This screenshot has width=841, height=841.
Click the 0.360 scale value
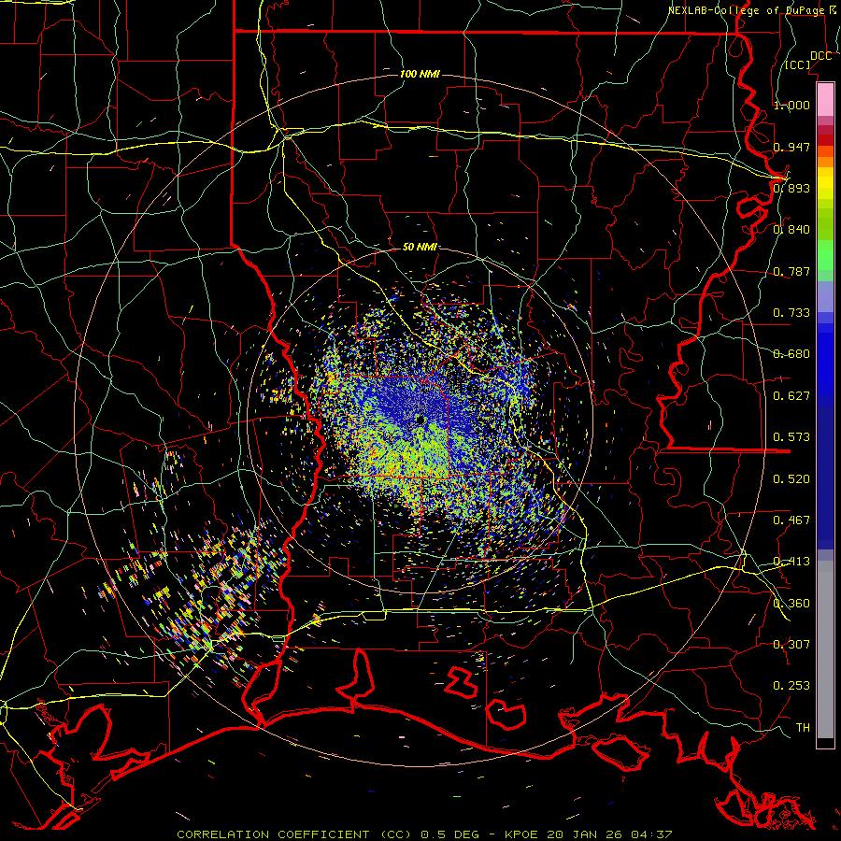tap(792, 604)
